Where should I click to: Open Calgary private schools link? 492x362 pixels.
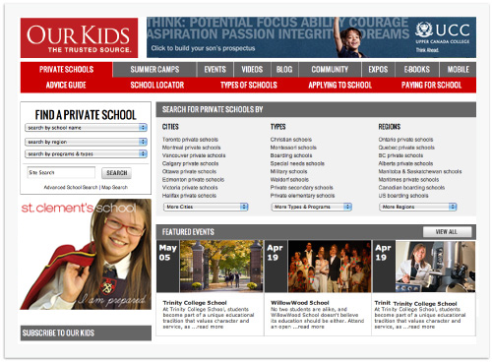[x=190, y=163]
